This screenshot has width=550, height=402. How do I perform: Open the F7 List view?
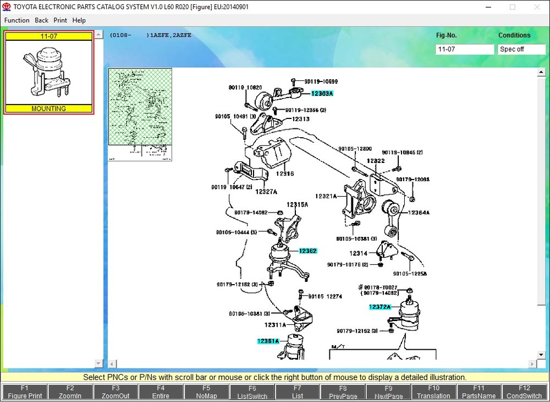coord(297,392)
